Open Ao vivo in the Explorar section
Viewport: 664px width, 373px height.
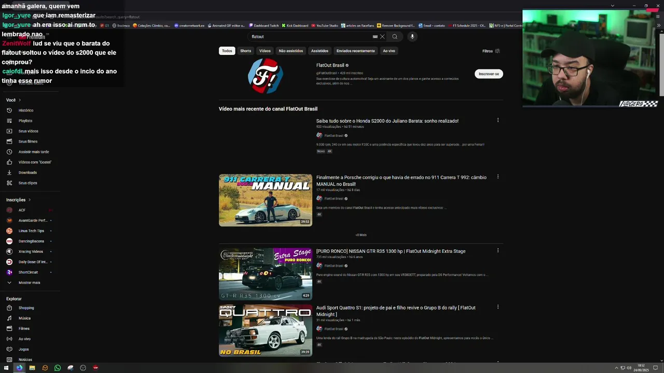tap(24, 339)
